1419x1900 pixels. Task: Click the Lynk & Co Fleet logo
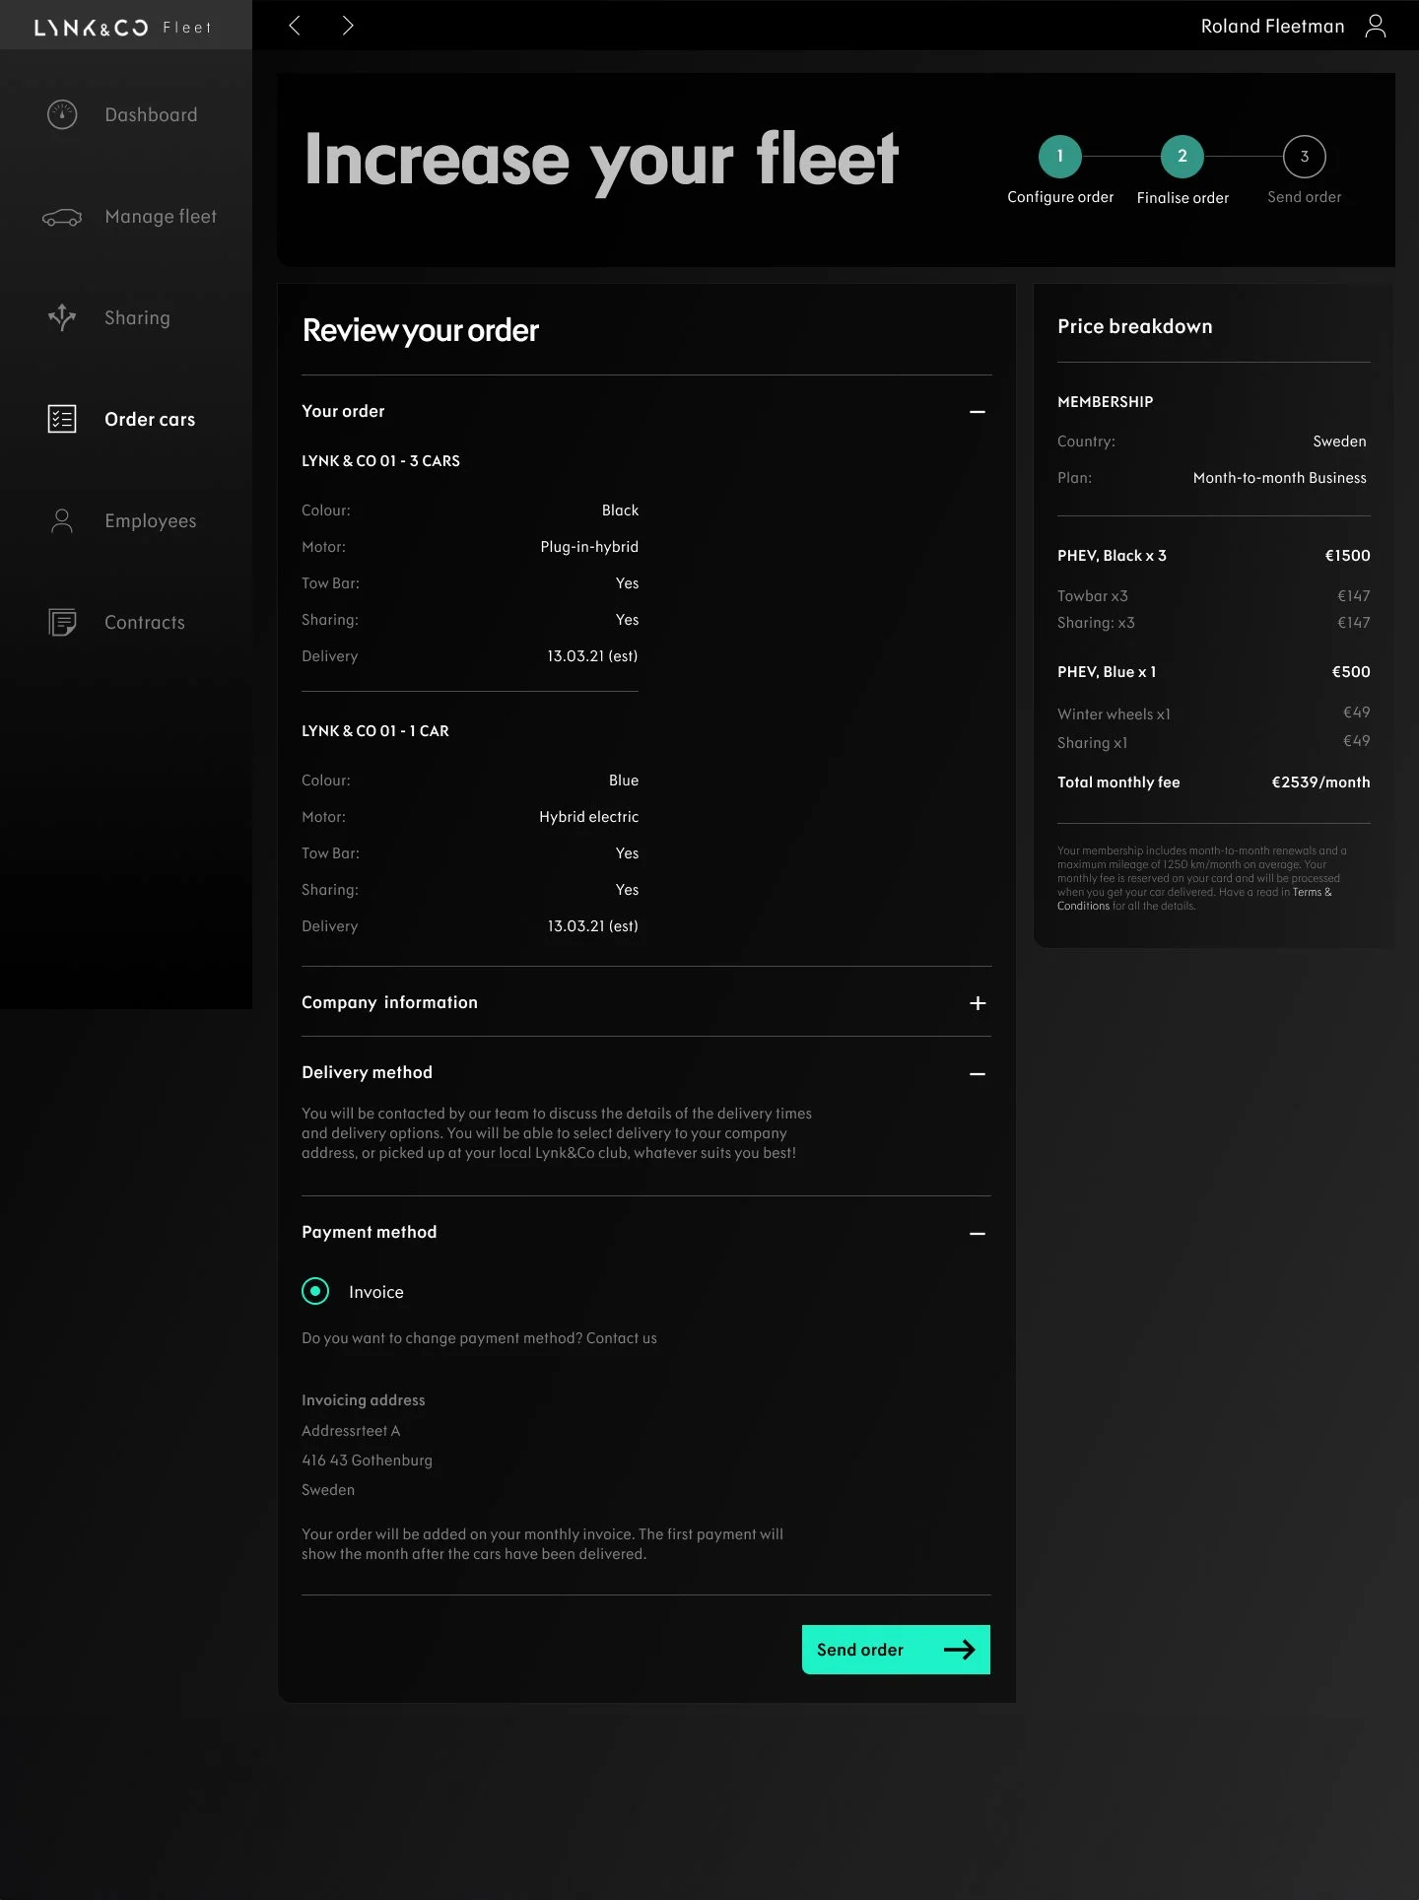[x=123, y=28]
